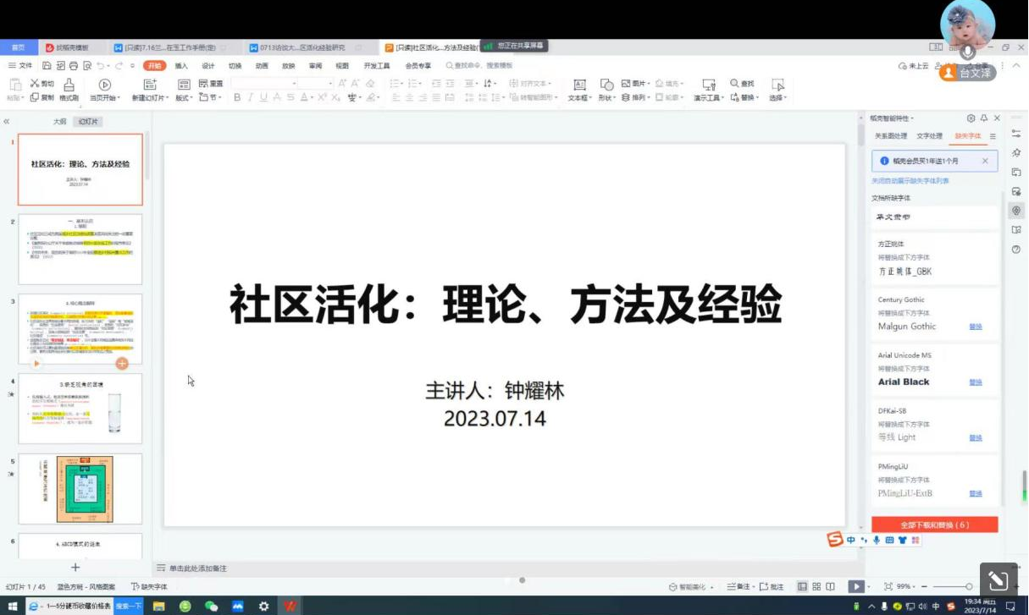Switch to the 文字处理 tab in side panel
This screenshot has width=1029, height=615.
929,135
